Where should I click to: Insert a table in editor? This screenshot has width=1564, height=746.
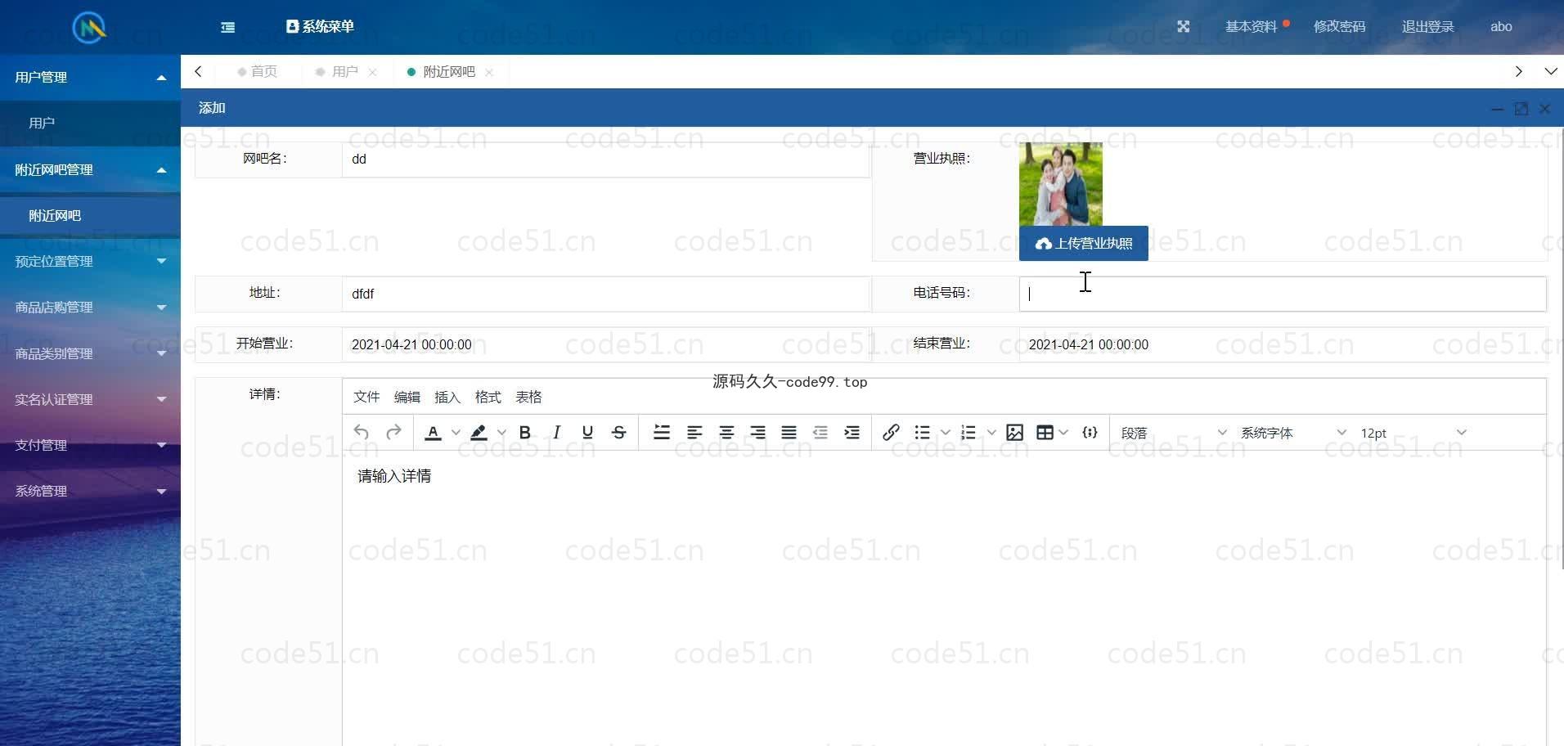(x=1045, y=433)
